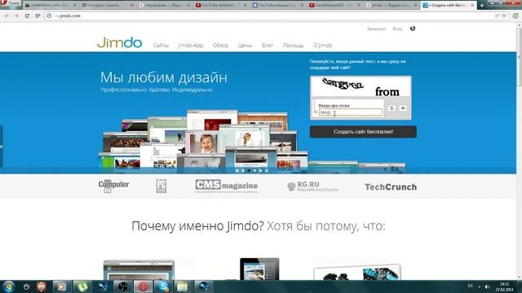Reload the current page
Image resolution: width=522 pixels, height=293 pixels.
point(27,16)
